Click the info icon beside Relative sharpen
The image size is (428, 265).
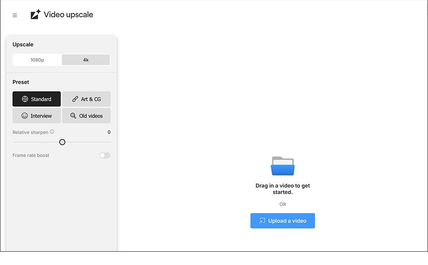tap(52, 132)
